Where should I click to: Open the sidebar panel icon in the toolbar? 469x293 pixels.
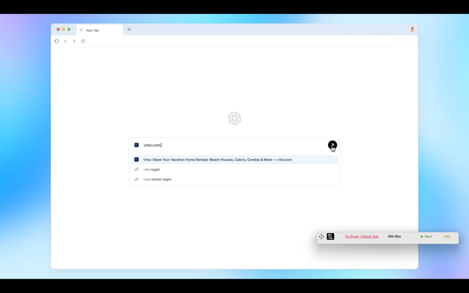tap(56, 41)
